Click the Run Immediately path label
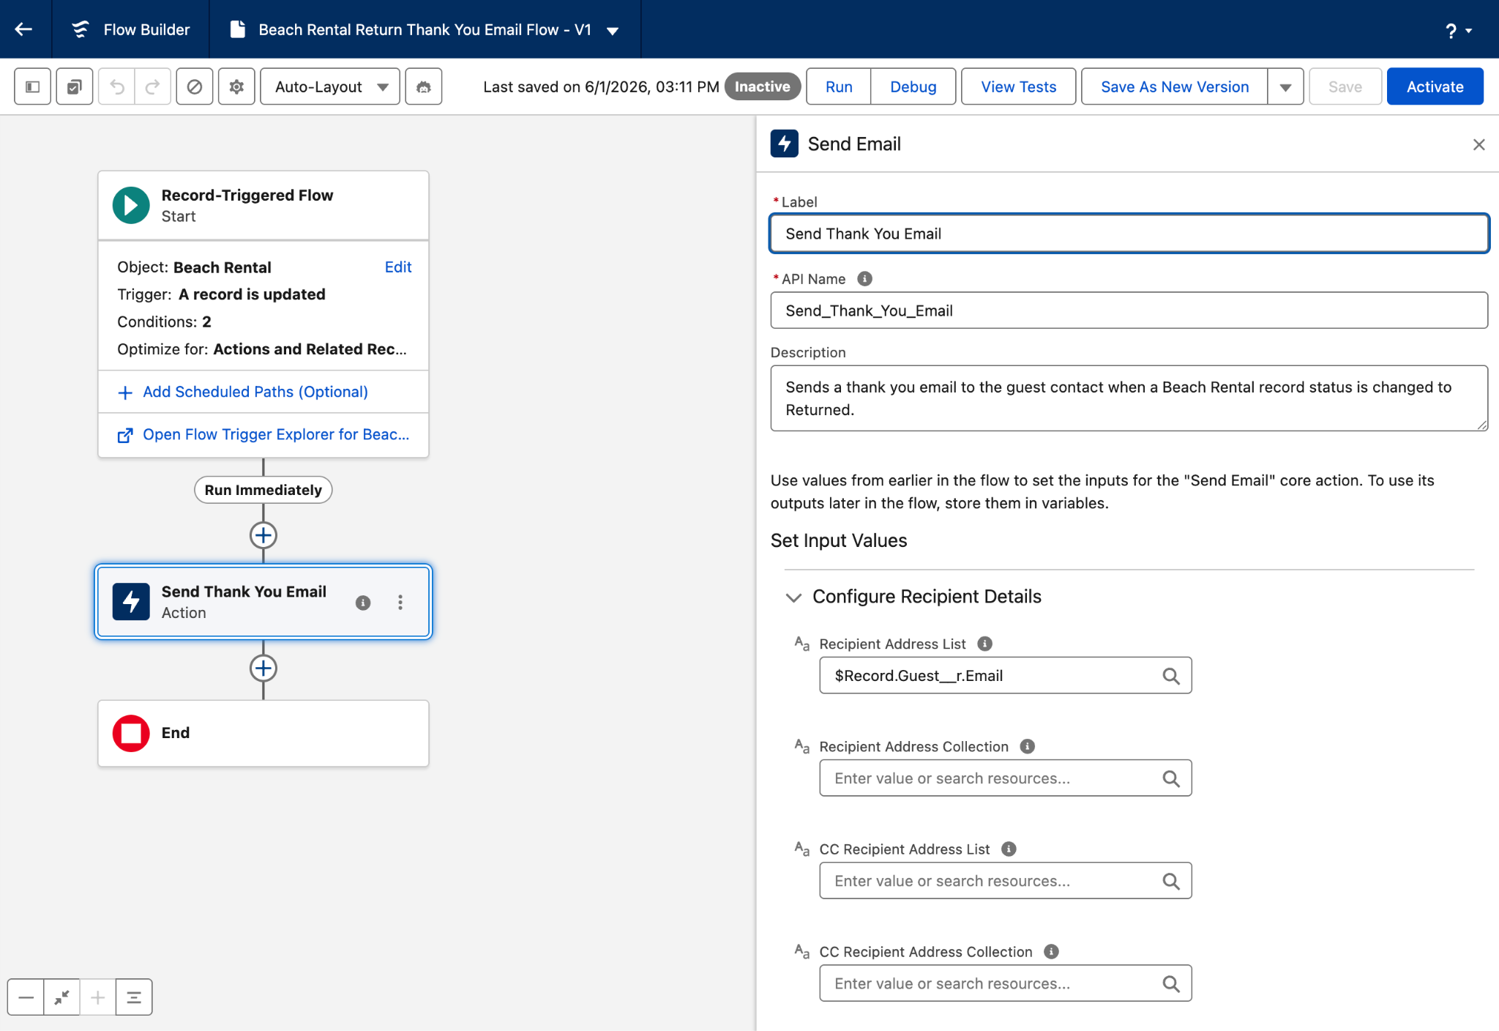The height and width of the screenshot is (1031, 1499). (263, 490)
